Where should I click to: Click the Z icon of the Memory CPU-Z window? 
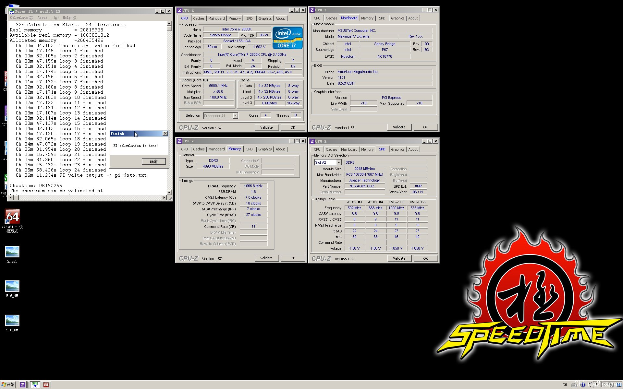click(179, 141)
